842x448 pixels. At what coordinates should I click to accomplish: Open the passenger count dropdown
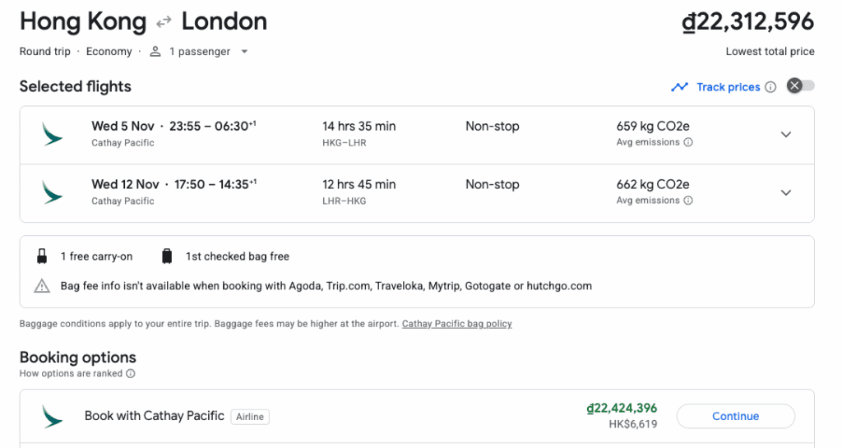pyautogui.click(x=244, y=52)
